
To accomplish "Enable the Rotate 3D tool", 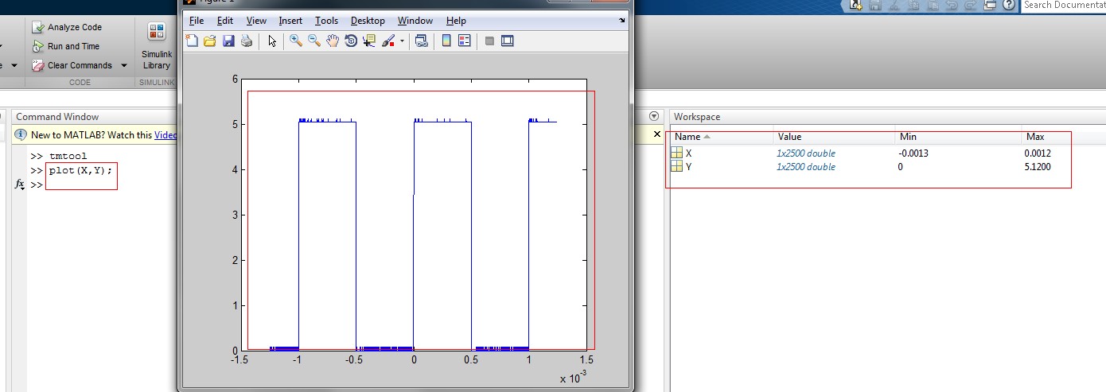I will 351,41.
